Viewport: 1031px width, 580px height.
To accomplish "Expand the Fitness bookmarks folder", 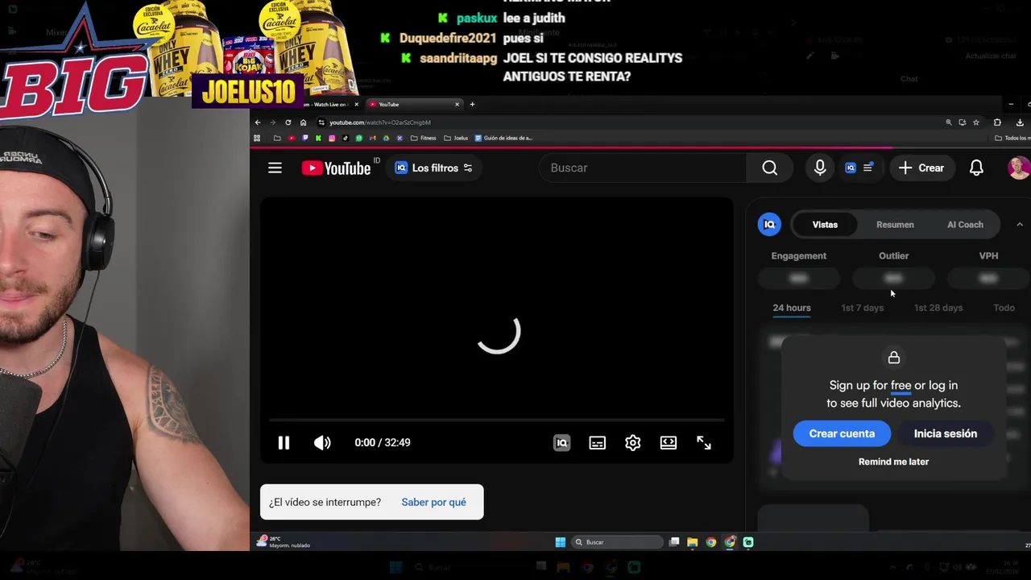I will tap(424, 138).
